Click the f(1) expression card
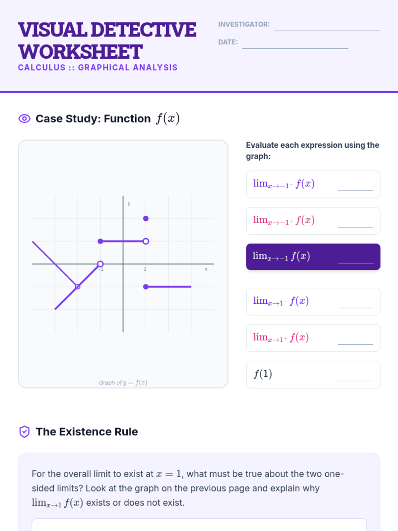The height and width of the screenshot is (531, 398). pos(313,375)
